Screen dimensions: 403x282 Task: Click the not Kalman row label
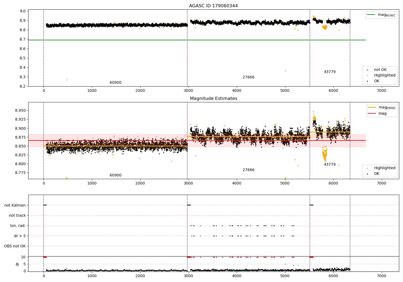coord(15,205)
